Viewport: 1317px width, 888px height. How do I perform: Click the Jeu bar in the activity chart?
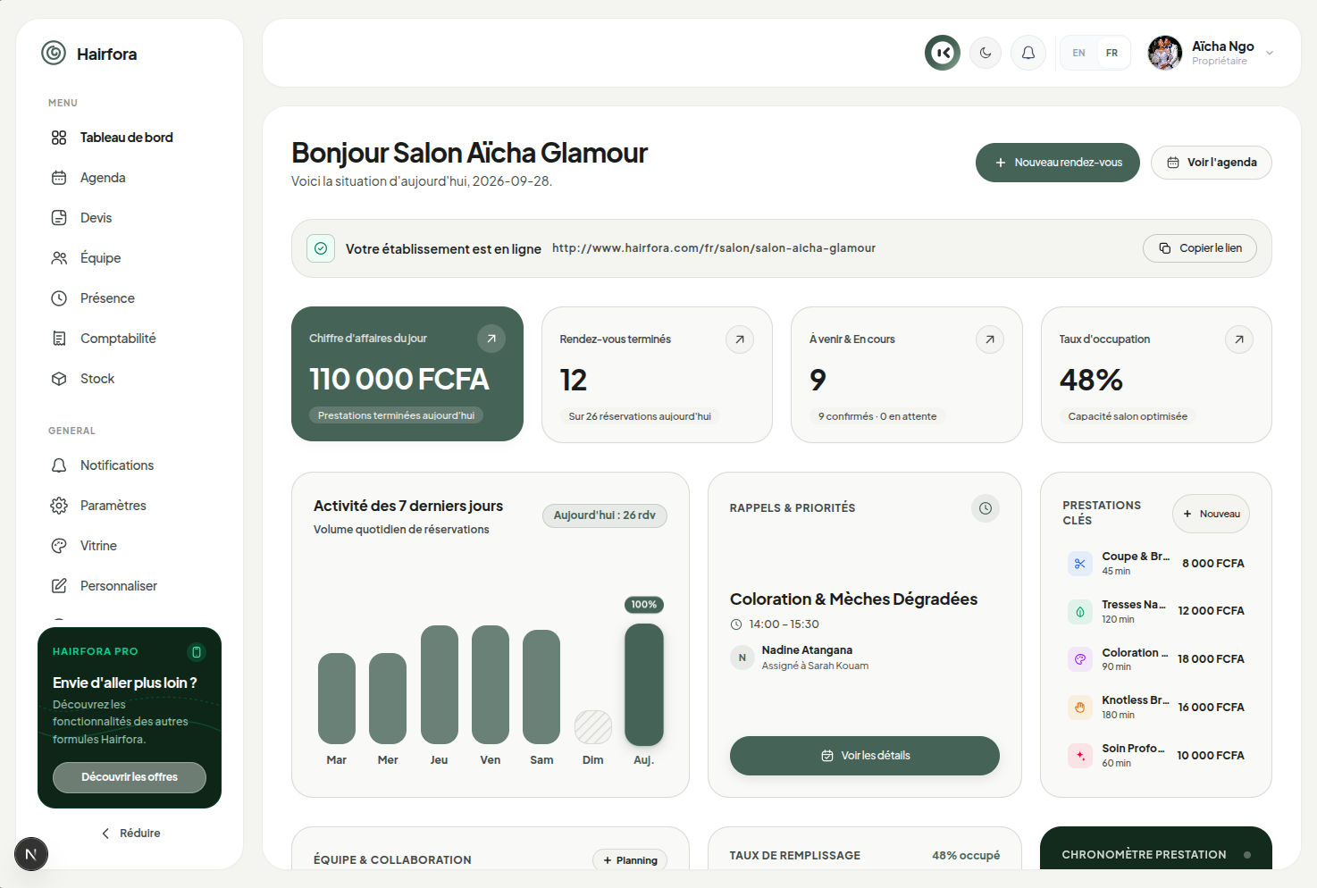point(440,684)
